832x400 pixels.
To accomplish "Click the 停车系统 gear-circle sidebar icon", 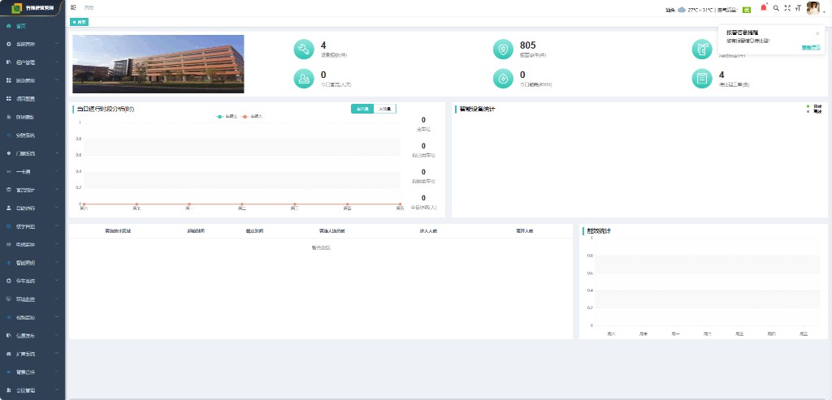I will coord(8,281).
